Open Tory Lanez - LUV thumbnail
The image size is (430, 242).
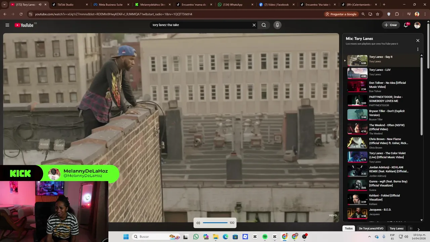[357, 73]
